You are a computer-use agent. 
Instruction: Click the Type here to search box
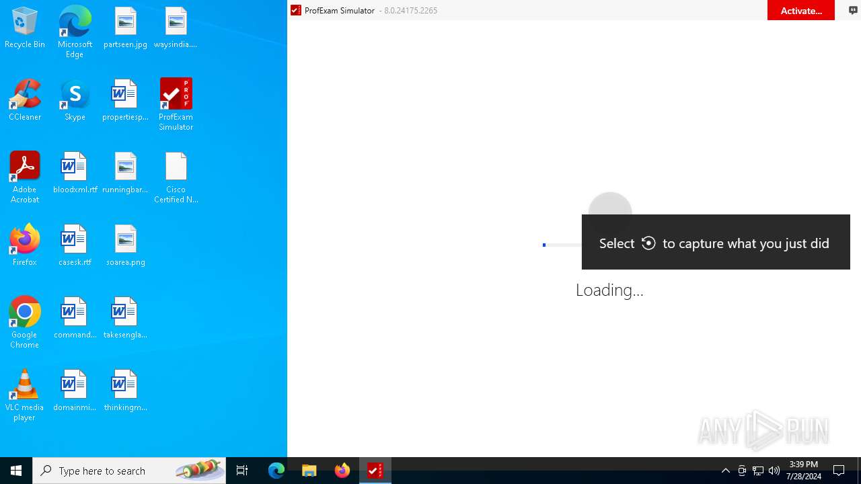(x=129, y=471)
